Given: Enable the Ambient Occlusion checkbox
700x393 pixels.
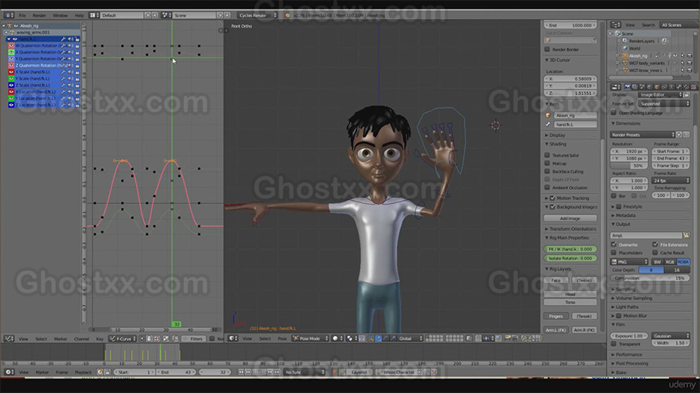Looking at the screenshot, I should (547, 187).
